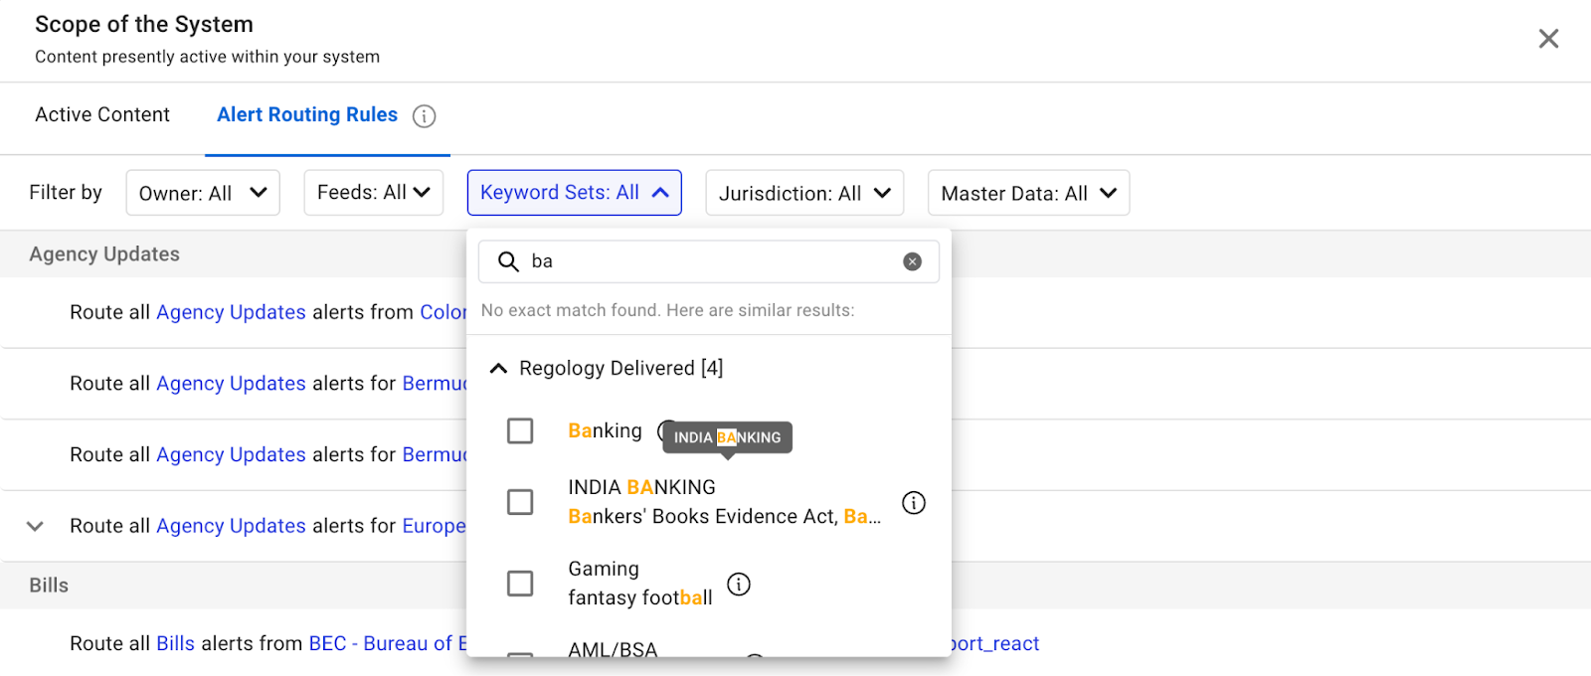Expand the Jurisdiction filter dropdown
The image size is (1591, 676).
803,193
